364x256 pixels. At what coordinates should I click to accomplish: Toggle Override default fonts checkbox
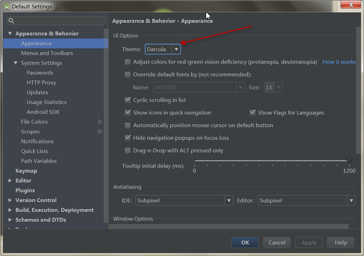point(127,74)
